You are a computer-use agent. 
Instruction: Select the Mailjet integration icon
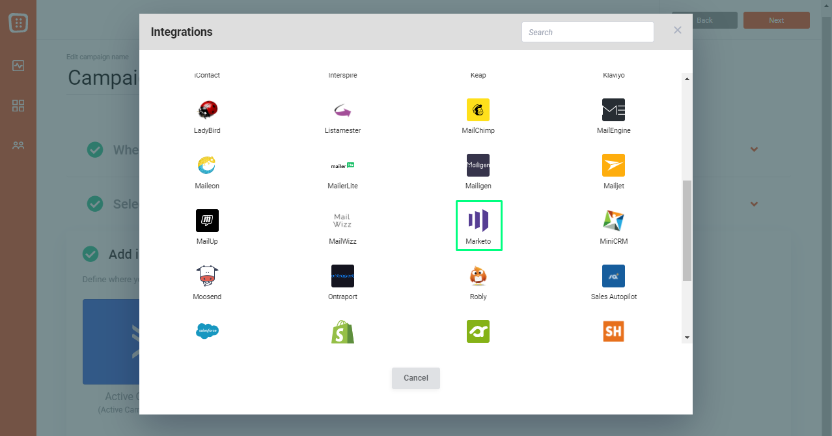(613, 166)
